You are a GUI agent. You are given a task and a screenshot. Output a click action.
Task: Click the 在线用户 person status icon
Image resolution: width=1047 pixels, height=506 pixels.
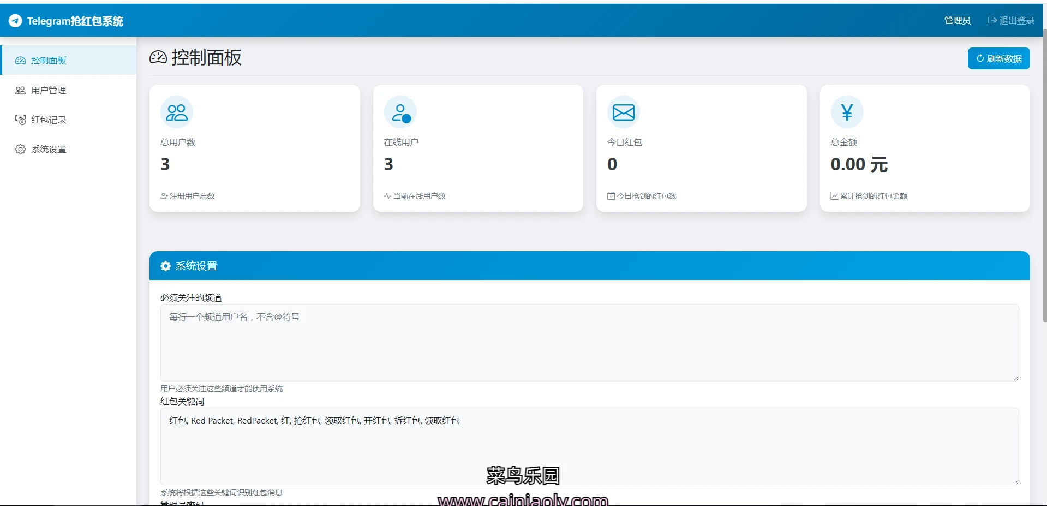point(400,112)
